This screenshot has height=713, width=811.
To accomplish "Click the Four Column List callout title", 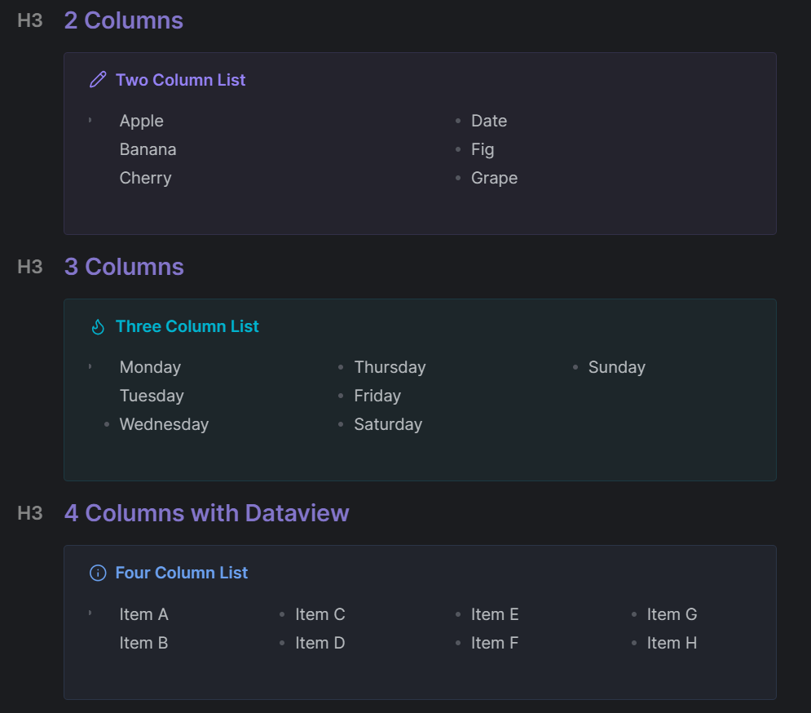I will click(x=181, y=573).
